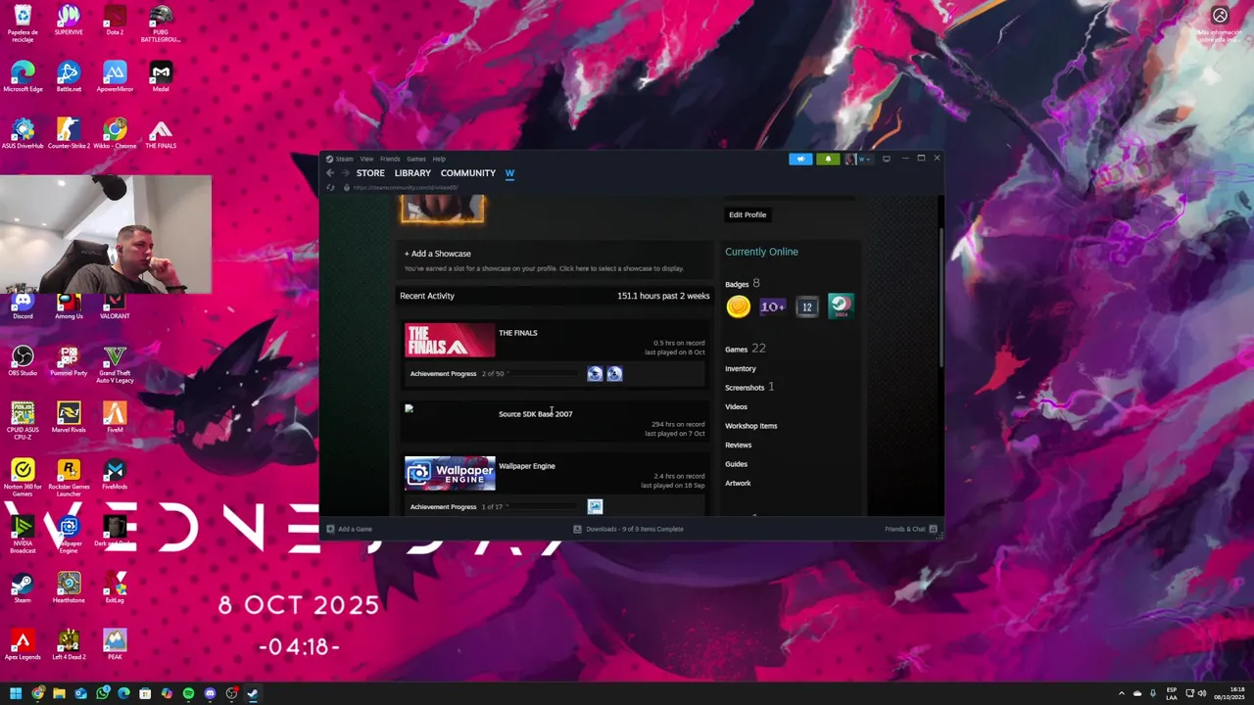Switch to the COMMUNITY tab
The width and height of the screenshot is (1254, 705).
pyautogui.click(x=468, y=173)
